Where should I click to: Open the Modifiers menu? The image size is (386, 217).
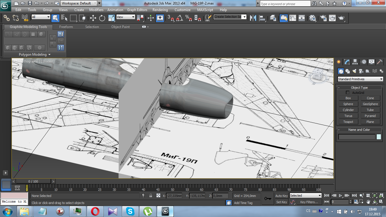click(96, 10)
